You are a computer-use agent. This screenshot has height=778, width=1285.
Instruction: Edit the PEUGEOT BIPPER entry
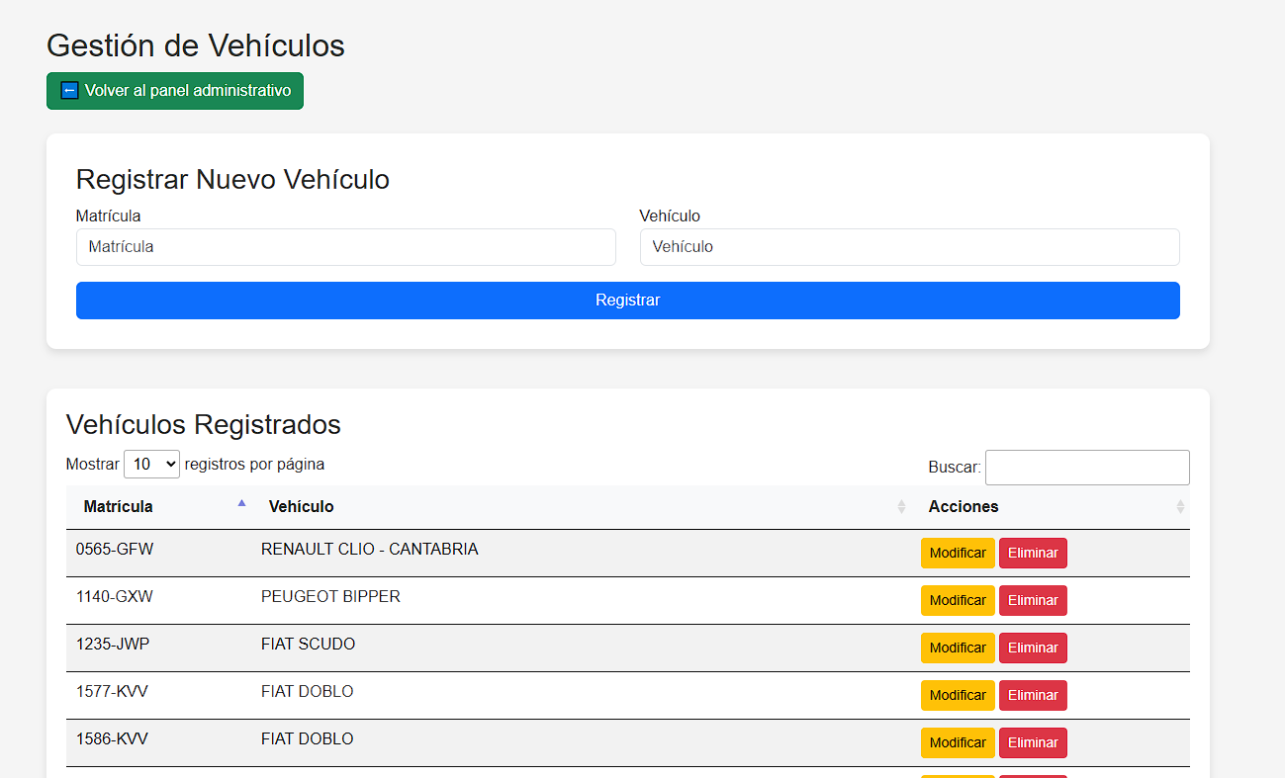(x=957, y=601)
